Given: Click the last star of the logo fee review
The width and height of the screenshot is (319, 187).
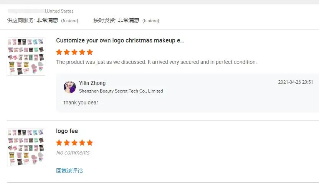Looking at the screenshot, I should pyautogui.click(x=90, y=143).
